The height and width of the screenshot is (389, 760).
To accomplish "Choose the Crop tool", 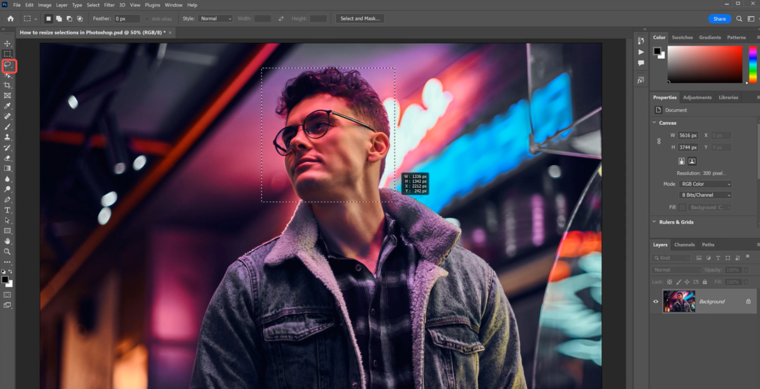I will [x=8, y=85].
